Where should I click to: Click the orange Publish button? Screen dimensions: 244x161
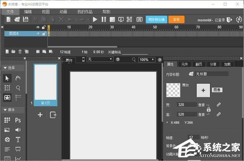pos(176,20)
